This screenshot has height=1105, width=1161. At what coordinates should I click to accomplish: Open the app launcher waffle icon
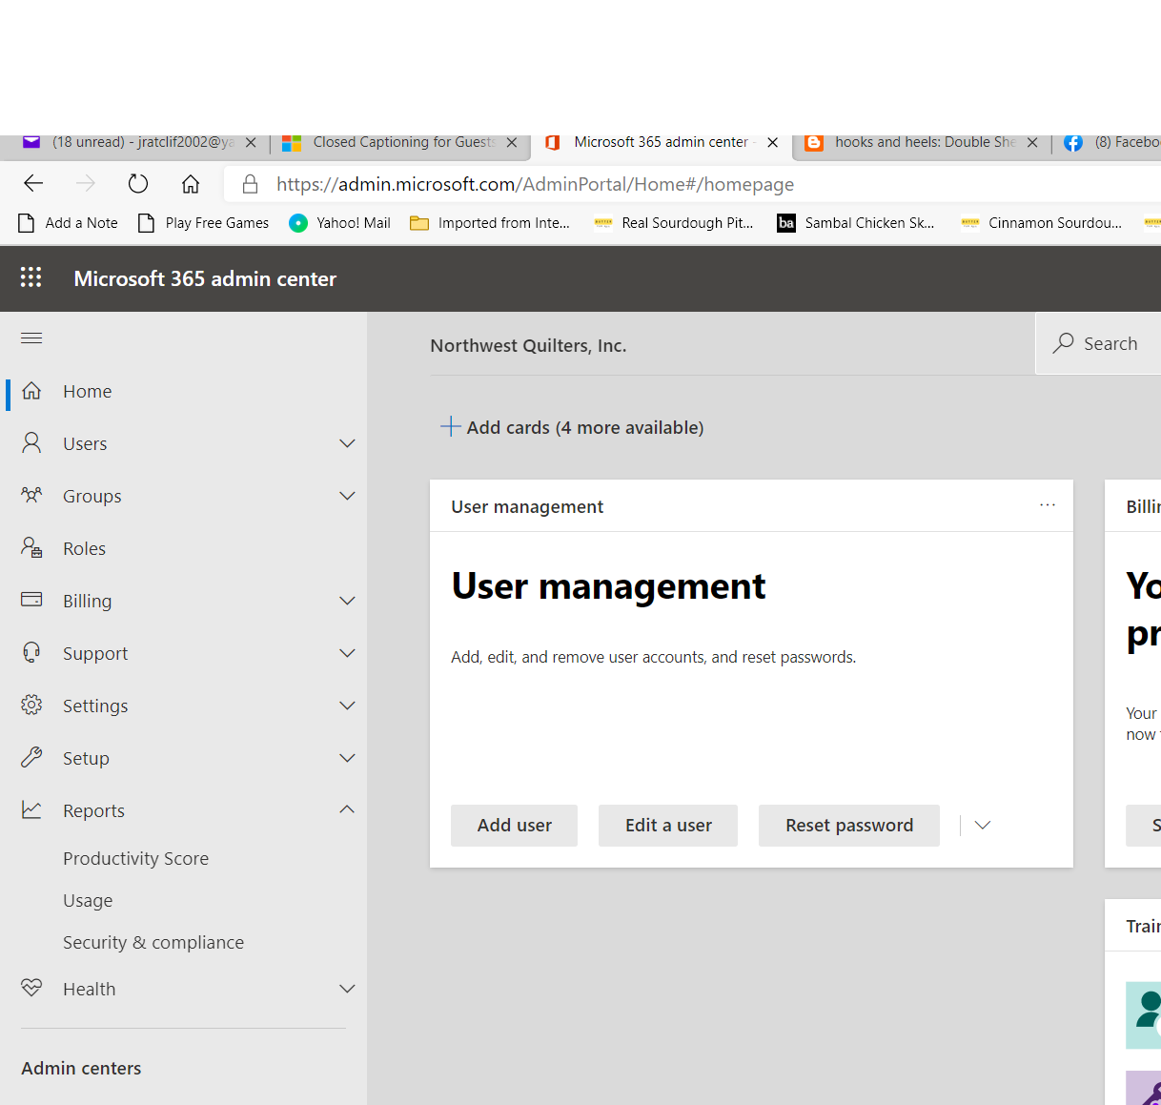pos(31,277)
